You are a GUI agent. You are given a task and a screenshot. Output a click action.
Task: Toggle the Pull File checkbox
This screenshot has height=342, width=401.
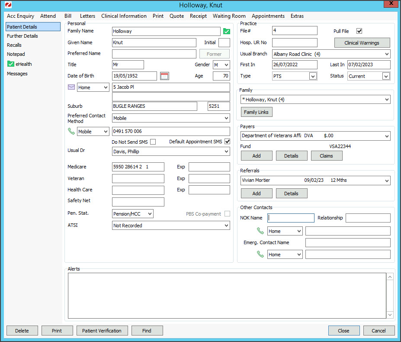coord(359,31)
